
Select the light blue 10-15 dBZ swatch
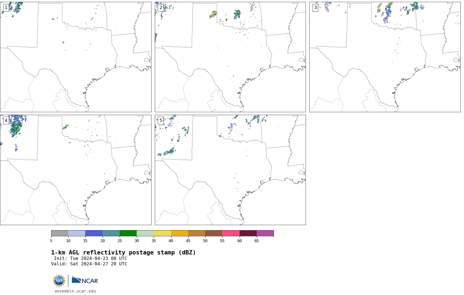[76, 233]
